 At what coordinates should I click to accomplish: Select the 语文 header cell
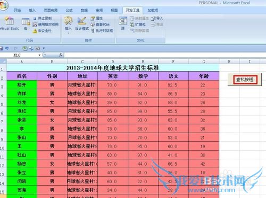tap(173, 76)
